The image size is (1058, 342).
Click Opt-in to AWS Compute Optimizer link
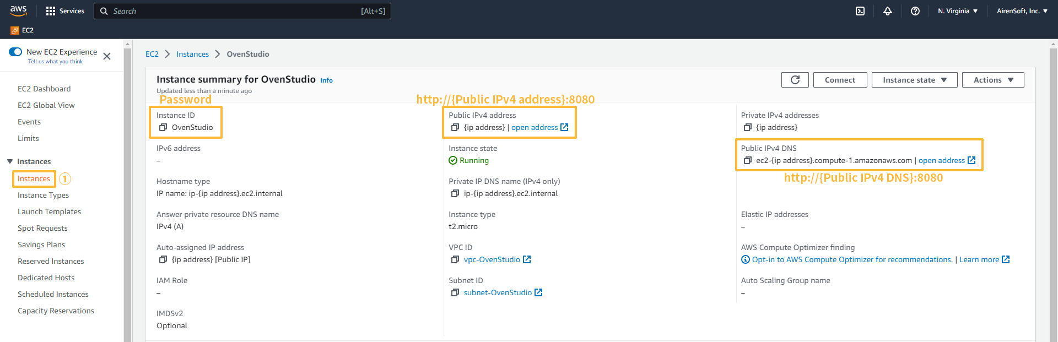[852, 259]
